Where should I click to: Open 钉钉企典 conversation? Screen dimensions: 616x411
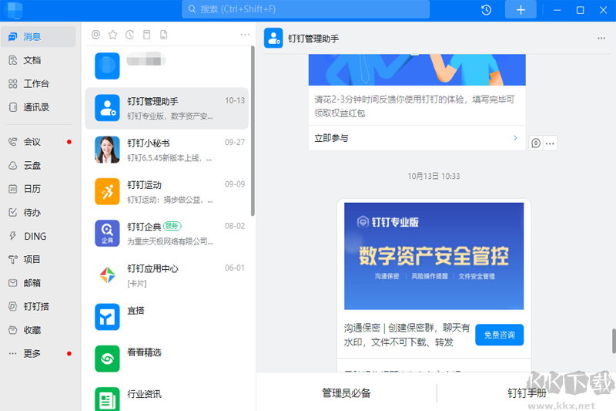click(x=167, y=233)
